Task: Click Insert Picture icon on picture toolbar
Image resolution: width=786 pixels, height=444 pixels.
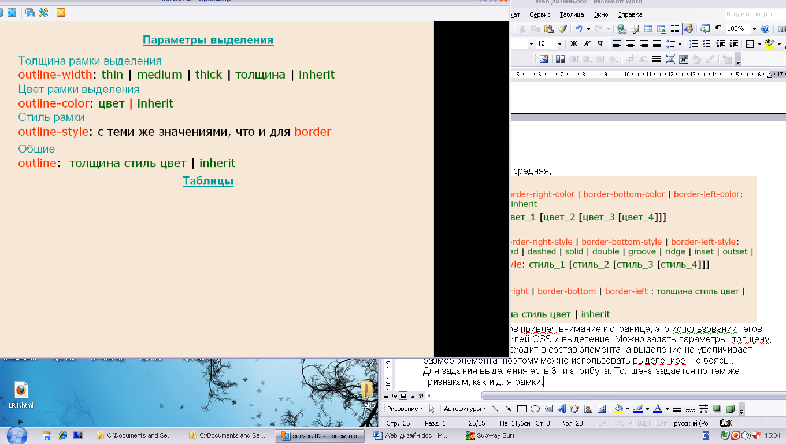Action: (x=543, y=59)
